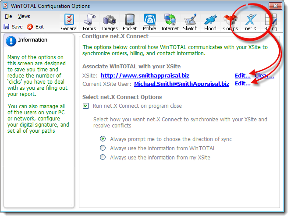291x219 pixels.
Task: Click Edit next to the XSite URL
Action: (x=242, y=75)
